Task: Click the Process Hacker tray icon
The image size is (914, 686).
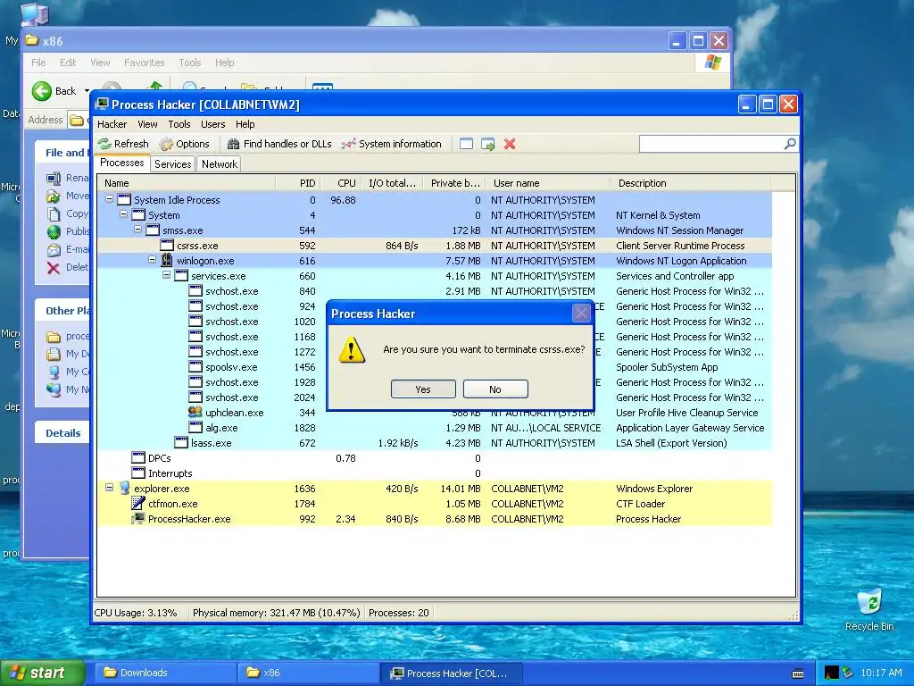Action: point(832,673)
